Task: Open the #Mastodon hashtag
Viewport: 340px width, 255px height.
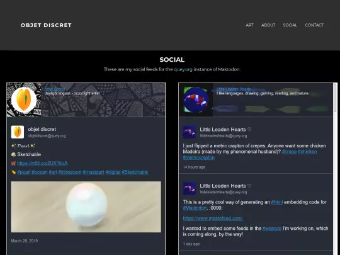Action: (195, 208)
